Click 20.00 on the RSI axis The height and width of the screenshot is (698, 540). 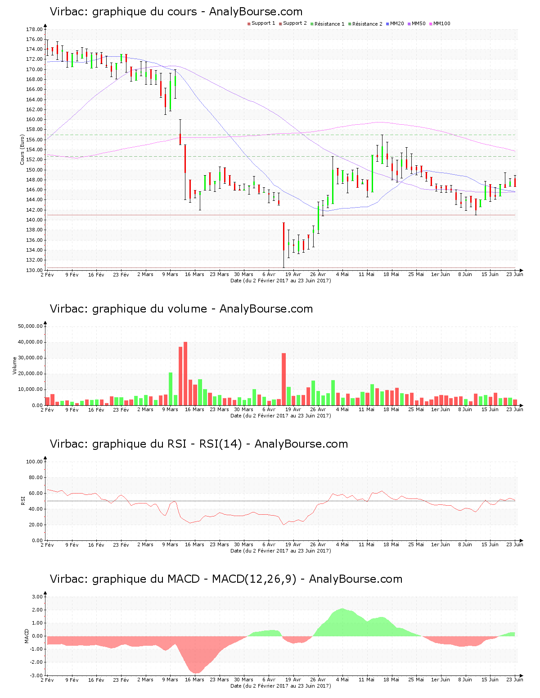36,525
